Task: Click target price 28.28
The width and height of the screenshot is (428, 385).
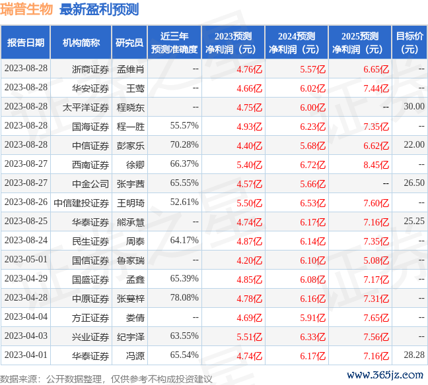Action: pos(414,355)
